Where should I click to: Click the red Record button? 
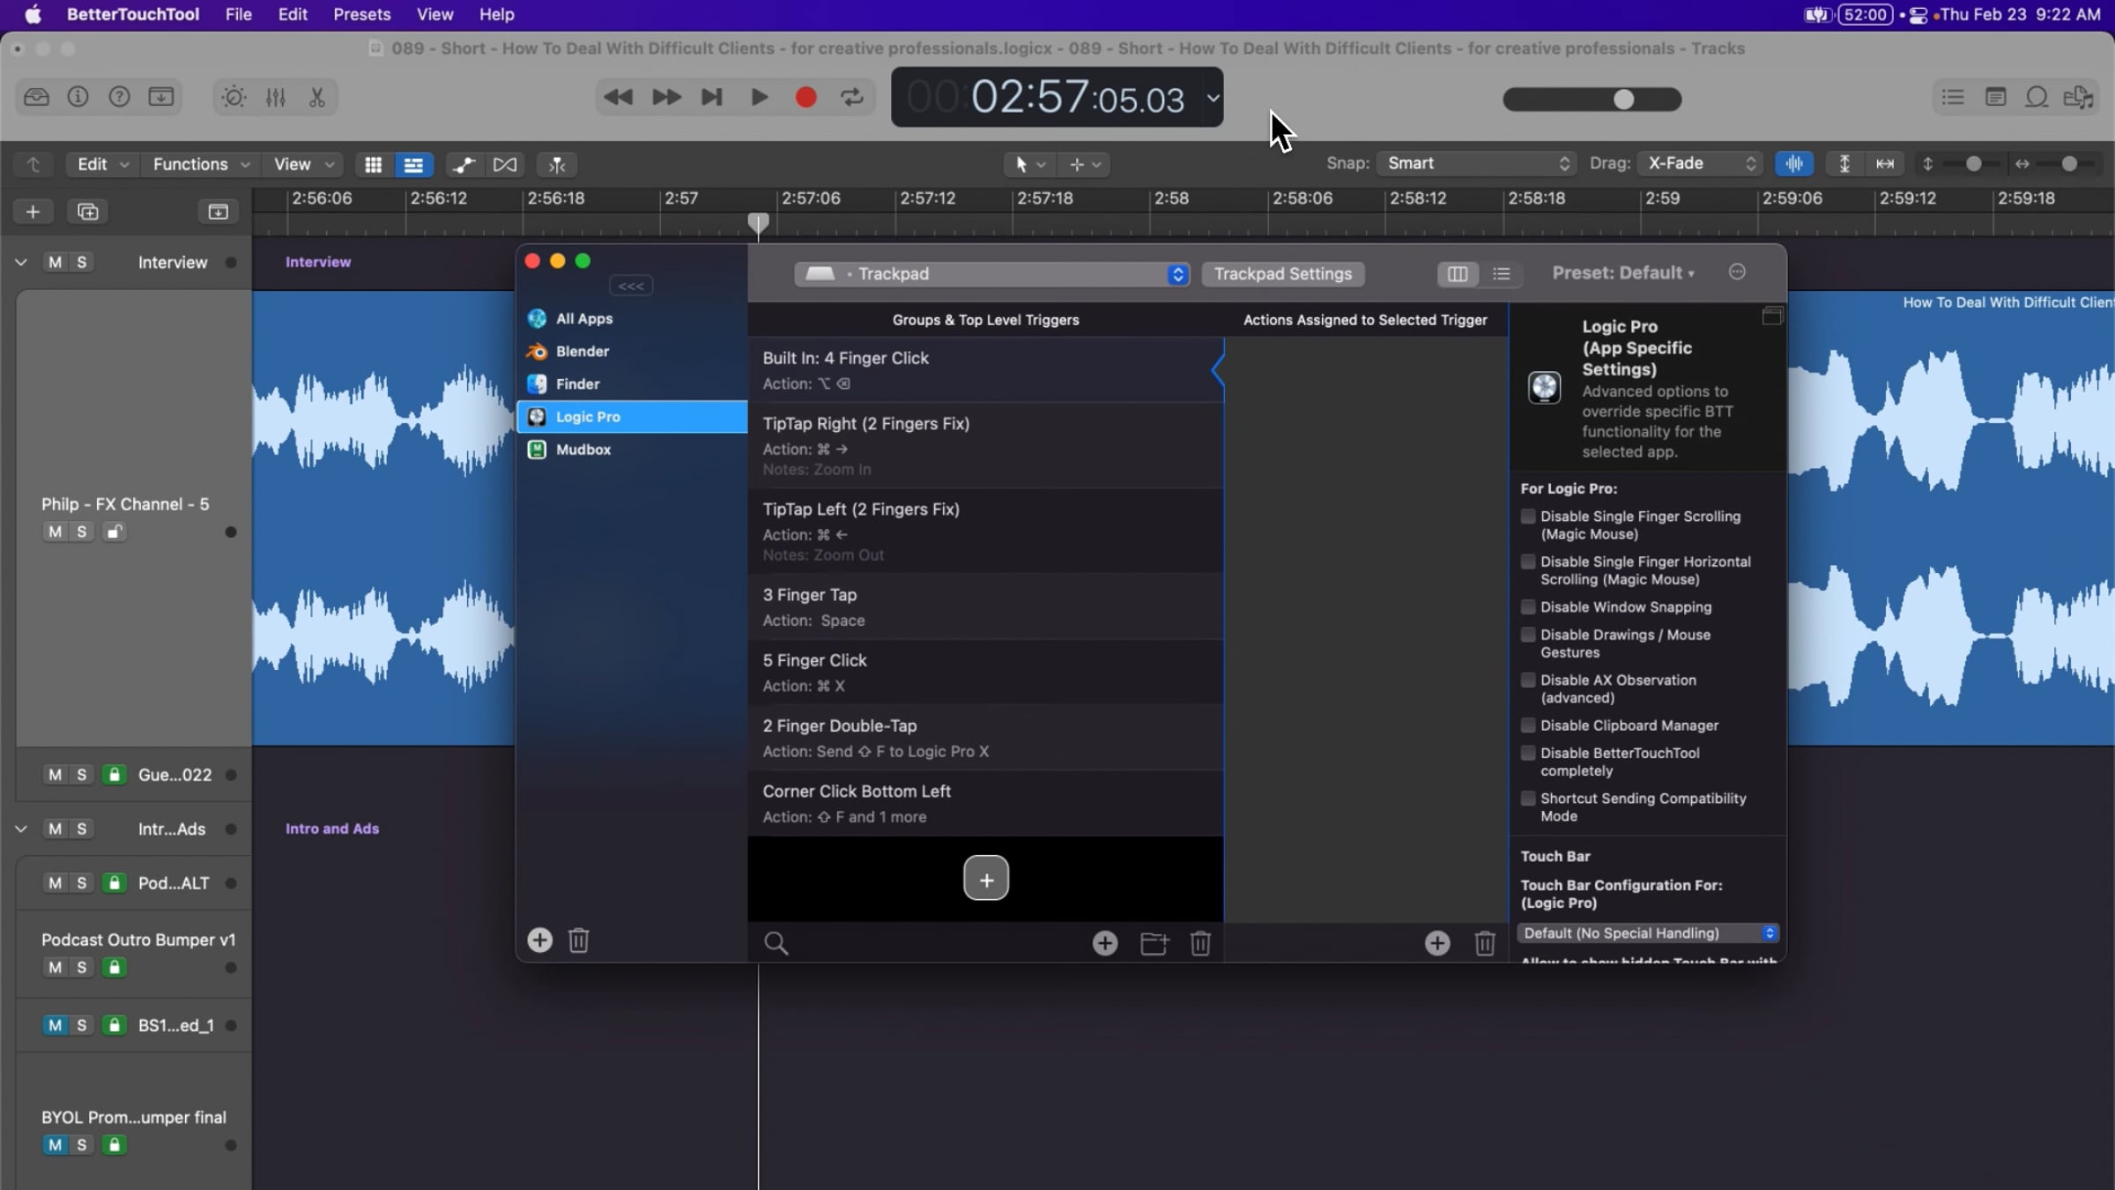click(805, 97)
